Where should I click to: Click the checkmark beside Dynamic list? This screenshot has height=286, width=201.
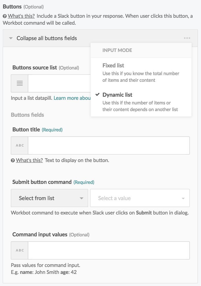(97, 95)
